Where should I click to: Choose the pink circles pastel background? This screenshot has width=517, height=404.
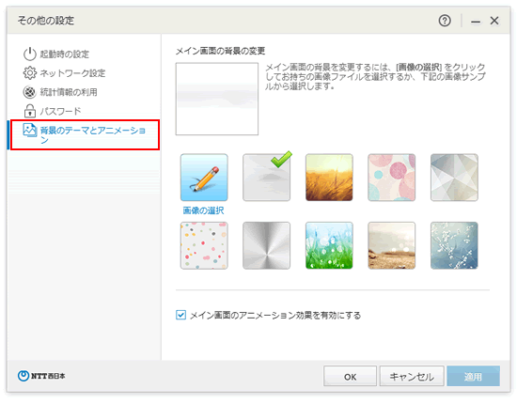point(392,178)
